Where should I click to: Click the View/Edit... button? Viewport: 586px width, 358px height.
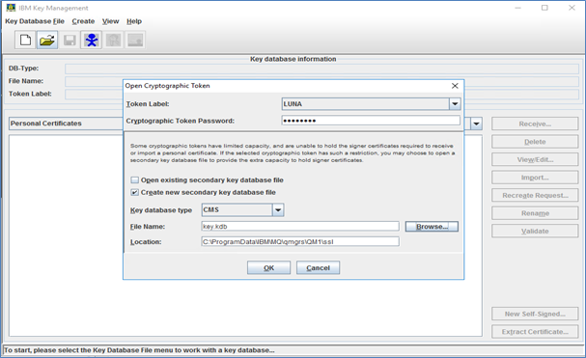pos(535,159)
